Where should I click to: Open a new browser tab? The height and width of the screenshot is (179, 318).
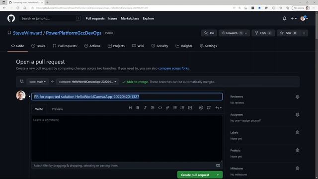(x=47, y=2)
